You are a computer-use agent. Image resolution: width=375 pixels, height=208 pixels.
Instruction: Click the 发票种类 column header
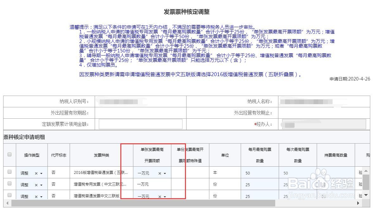(x=101, y=155)
